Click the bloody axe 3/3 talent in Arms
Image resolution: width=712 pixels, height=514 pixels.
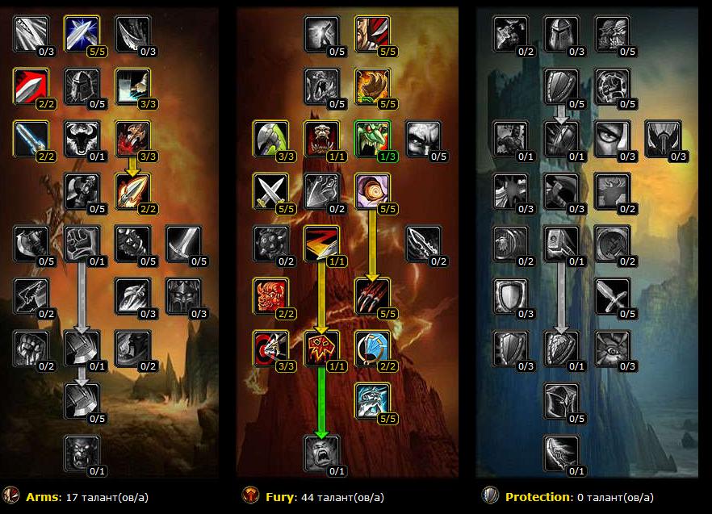pos(132,139)
